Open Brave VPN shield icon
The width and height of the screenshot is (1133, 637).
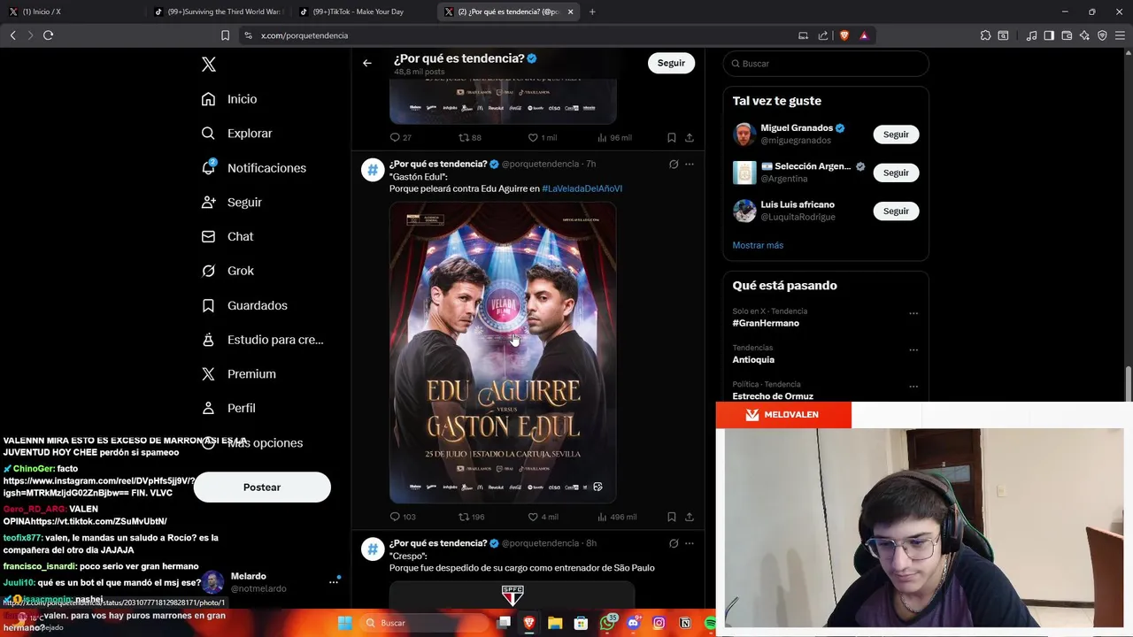[x=1102, y=35]
